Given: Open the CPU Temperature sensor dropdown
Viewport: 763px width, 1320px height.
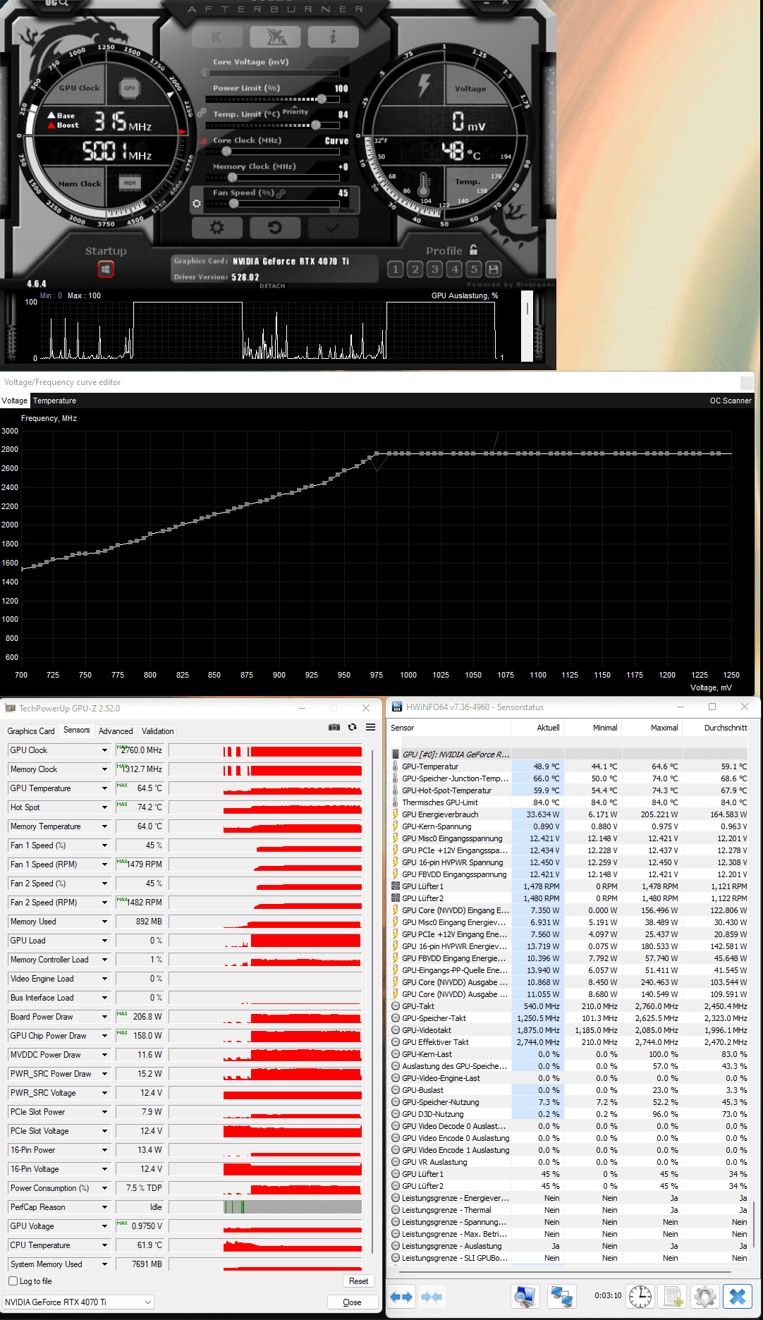Looking at the screenshot, I should coord(104,1245).
